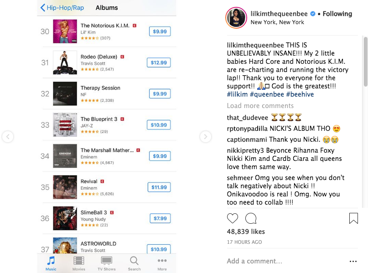Select the Music tab
This screenshot has height=273, width=368.
pos(51,263)
